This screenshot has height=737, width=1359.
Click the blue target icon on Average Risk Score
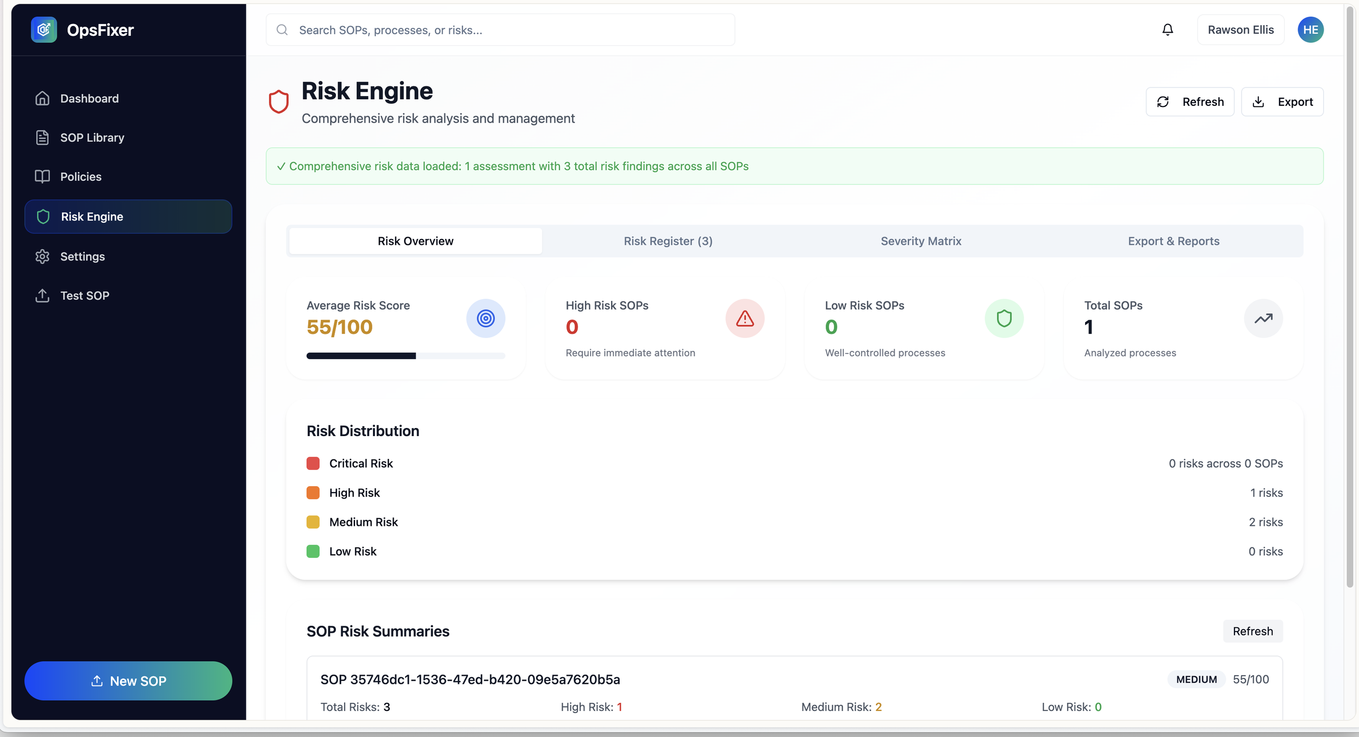point(485,318)
